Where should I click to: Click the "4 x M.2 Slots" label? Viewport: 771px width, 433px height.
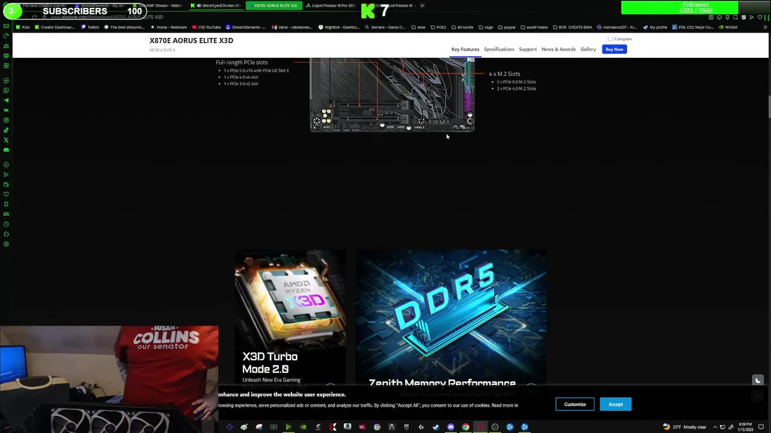[504, 74]
